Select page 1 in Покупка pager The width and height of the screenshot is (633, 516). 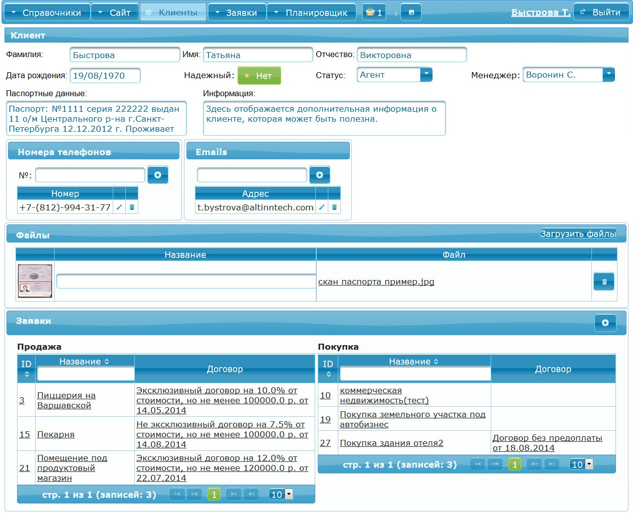tap(515, 464)
